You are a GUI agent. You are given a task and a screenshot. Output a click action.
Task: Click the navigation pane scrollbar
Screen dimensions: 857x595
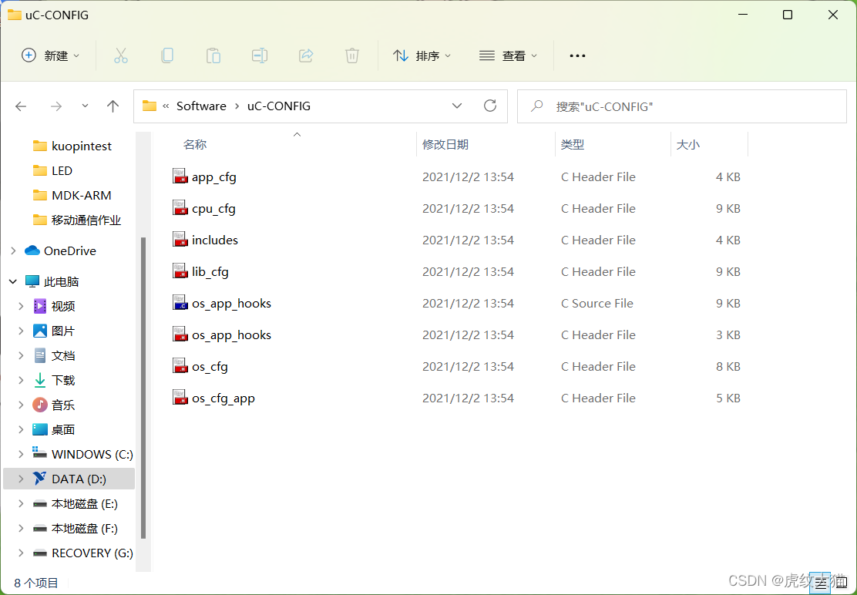point(143,387)
